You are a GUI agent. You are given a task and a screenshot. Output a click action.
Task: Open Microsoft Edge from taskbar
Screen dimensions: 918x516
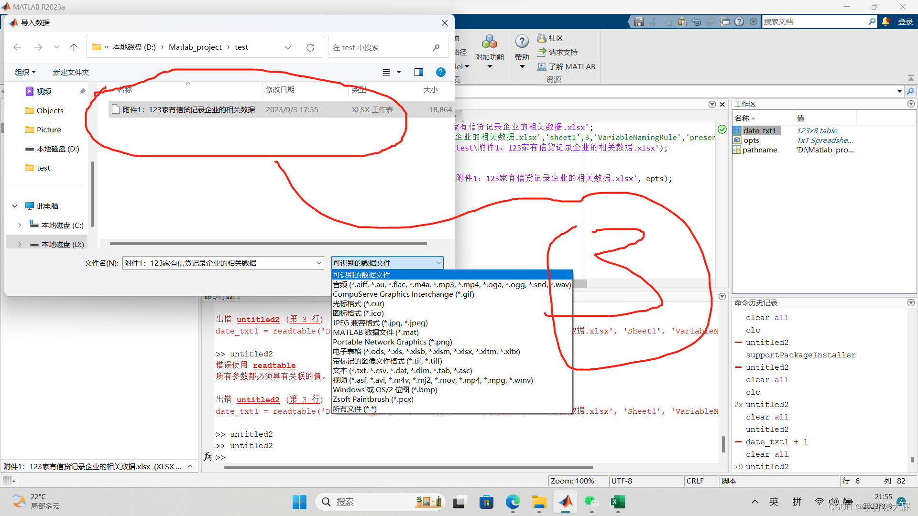pos(513,502)
